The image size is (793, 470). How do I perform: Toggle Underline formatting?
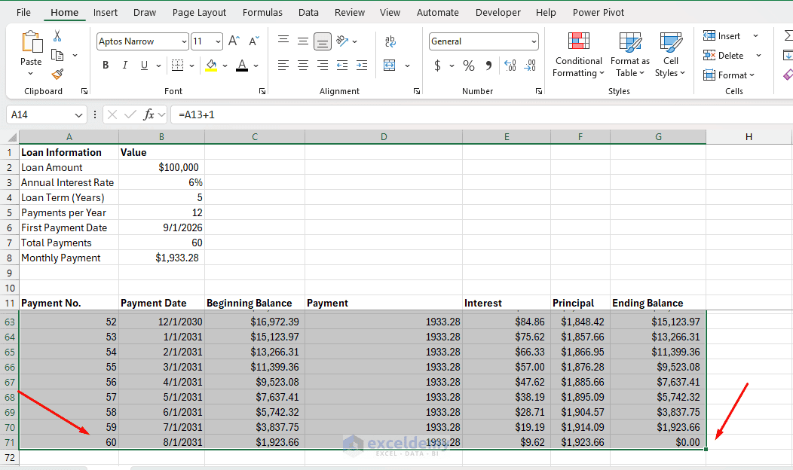(144, 66)
